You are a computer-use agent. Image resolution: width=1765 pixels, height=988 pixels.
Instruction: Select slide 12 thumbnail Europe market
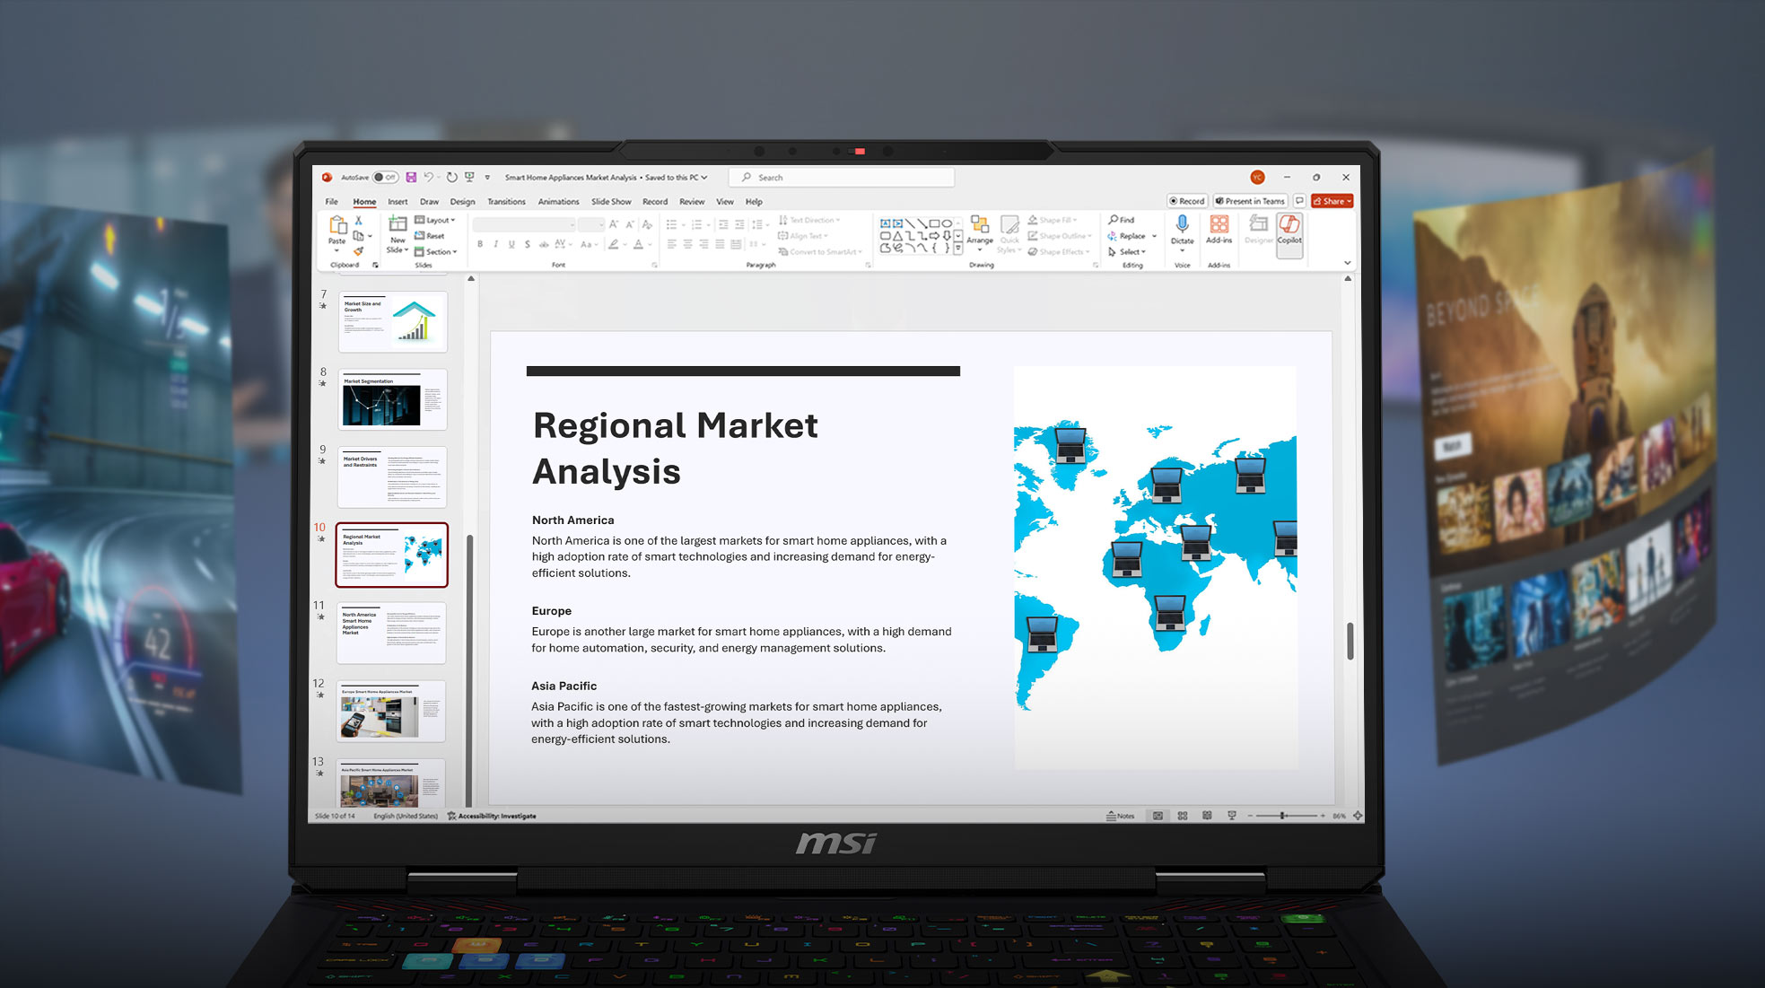390,712
